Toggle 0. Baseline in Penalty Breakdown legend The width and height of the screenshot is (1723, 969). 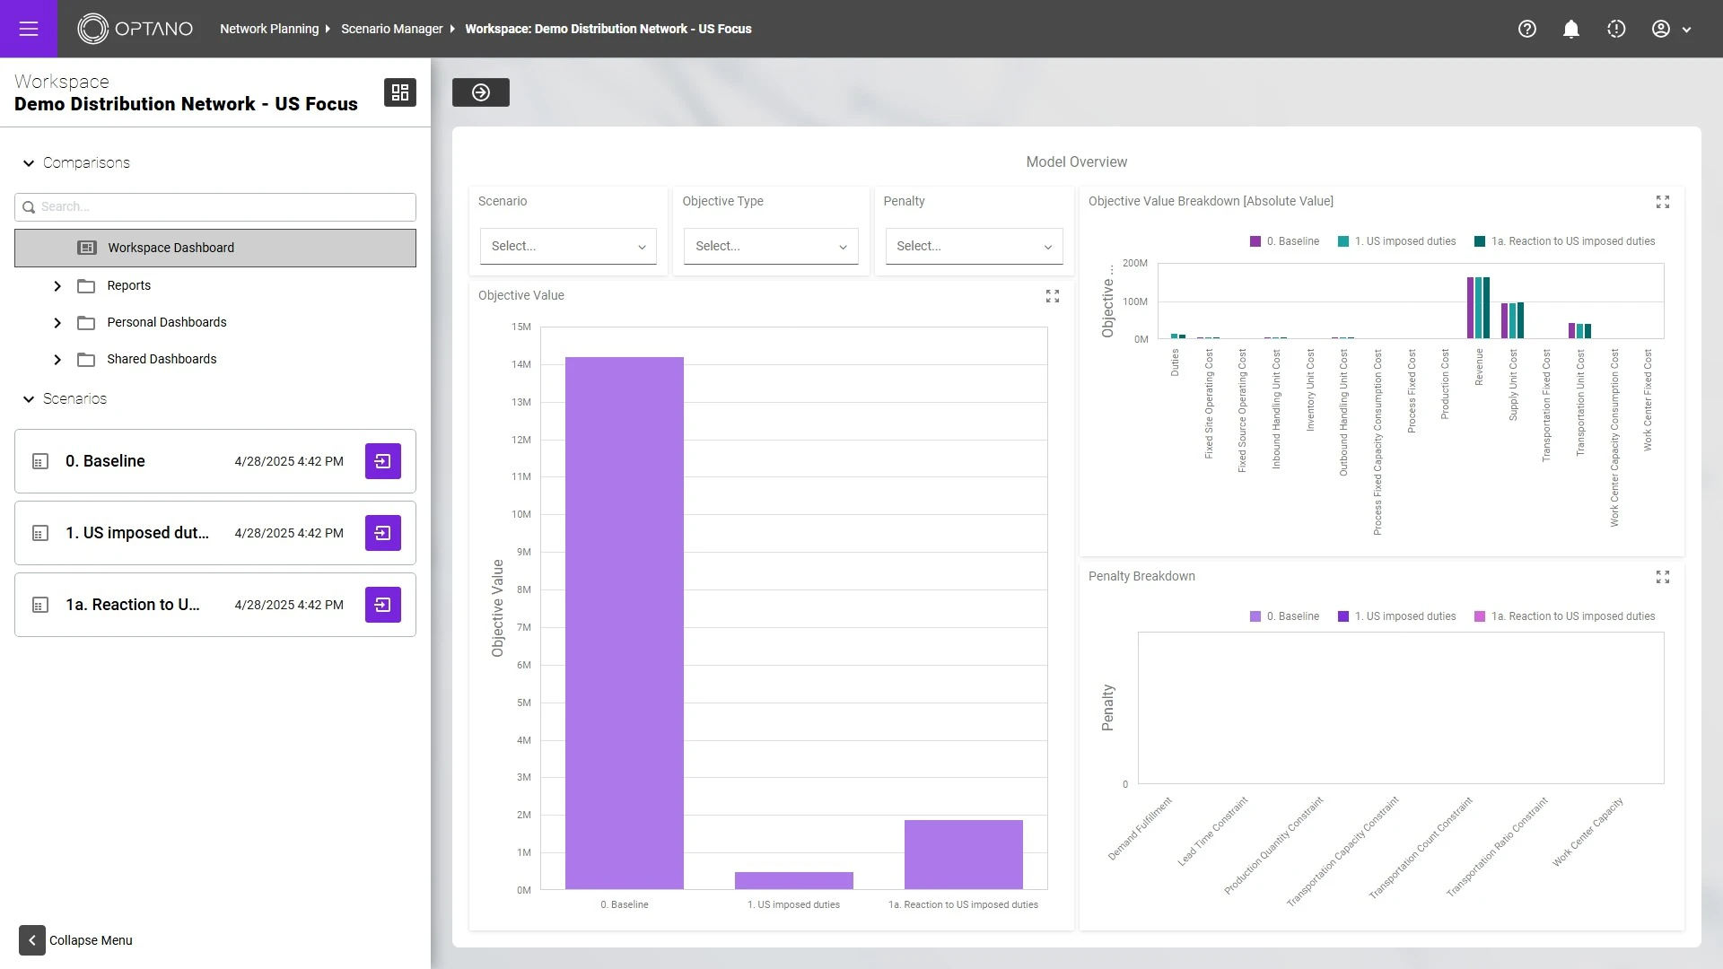click(1284, 616)
